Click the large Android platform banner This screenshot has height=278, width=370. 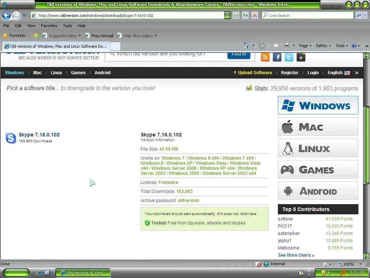(318, 191)
